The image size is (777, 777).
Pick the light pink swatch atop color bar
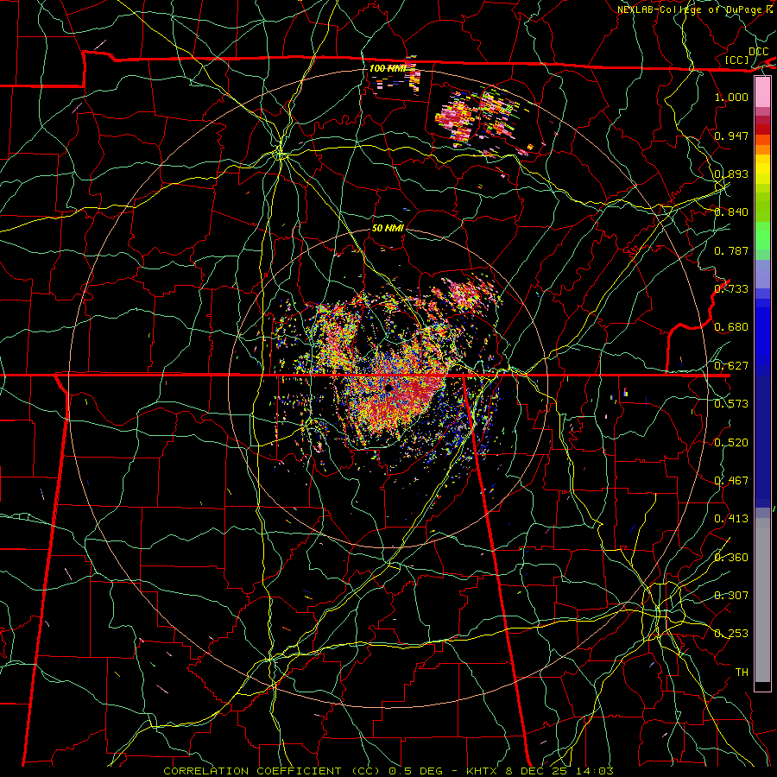coord(762,92)
